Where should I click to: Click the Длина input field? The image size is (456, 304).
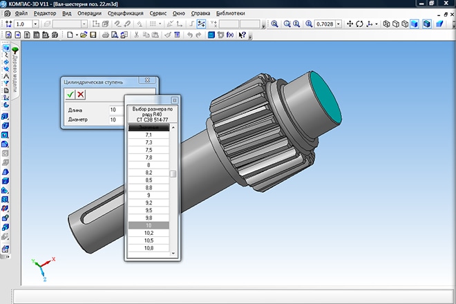(x=117, y=110)
